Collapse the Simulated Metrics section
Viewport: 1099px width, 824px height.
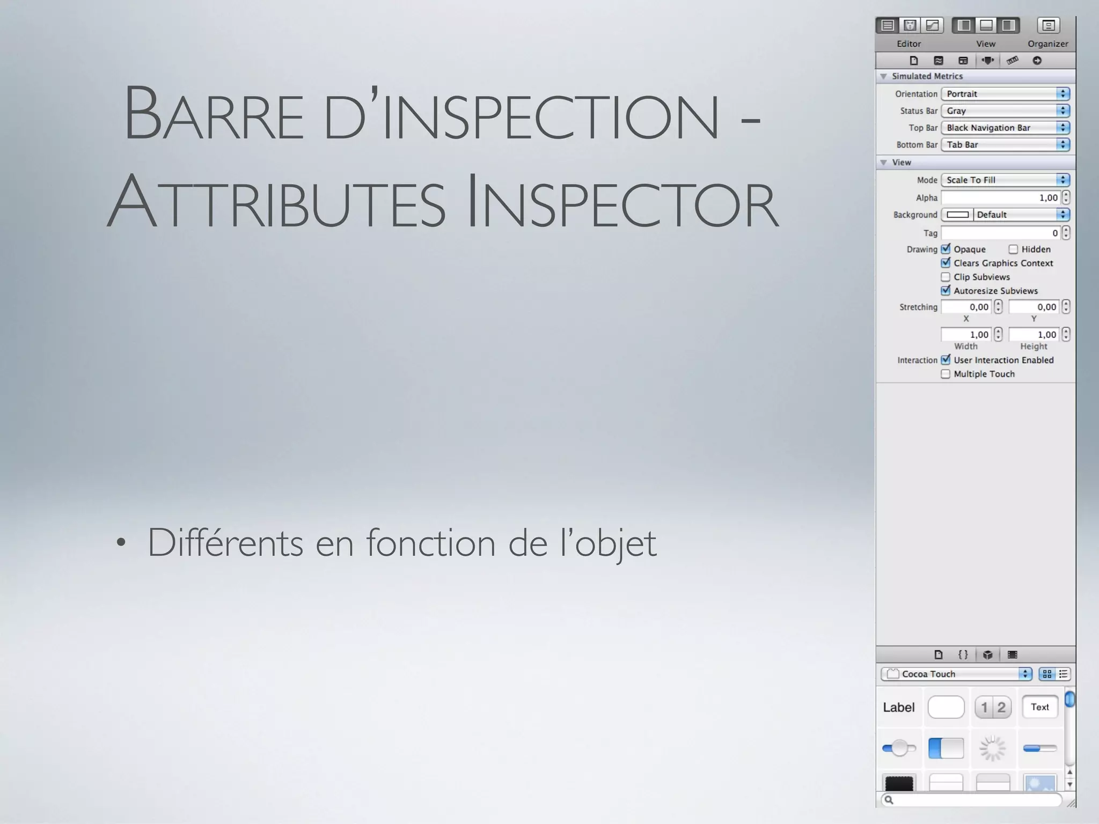click(x=883, y=76)
